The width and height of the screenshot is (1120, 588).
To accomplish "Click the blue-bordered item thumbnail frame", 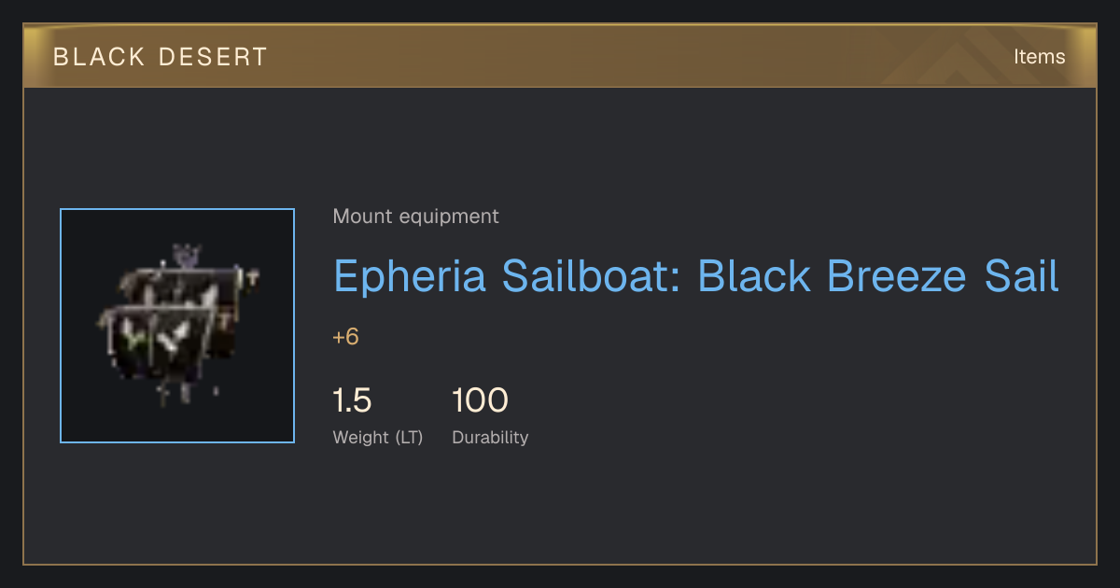I will click(x=177, y=326).
